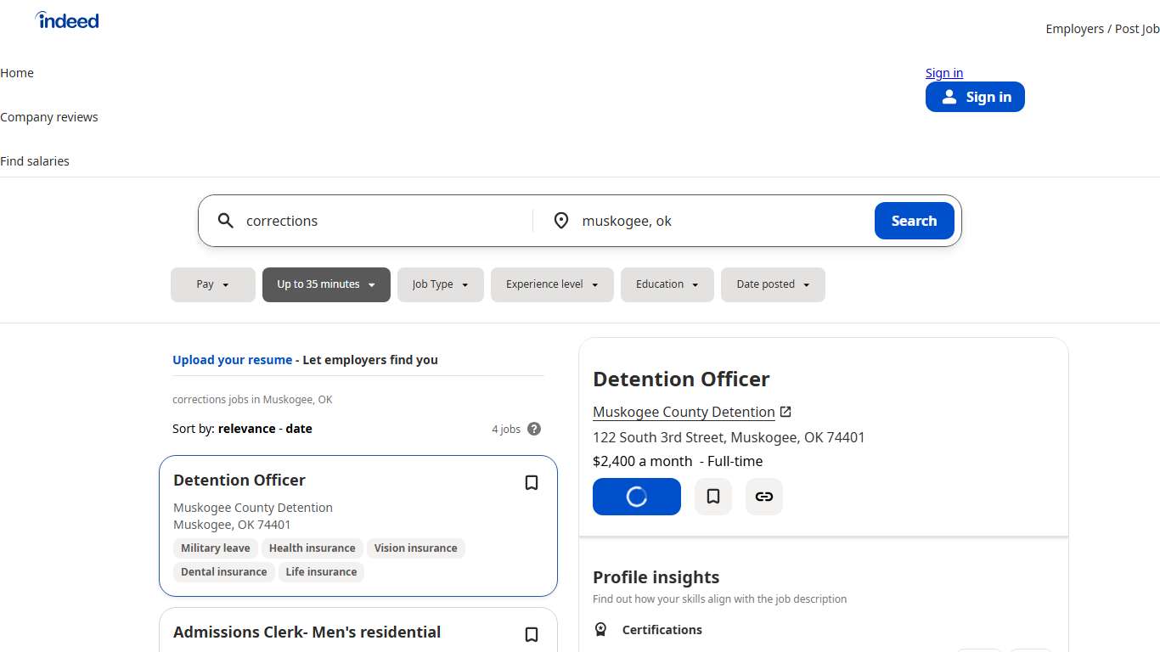Image resolution: width=1160 pixels, height=652 pixels.
Task: Open the Job Type dropdown
Action: tap(440, 284)
